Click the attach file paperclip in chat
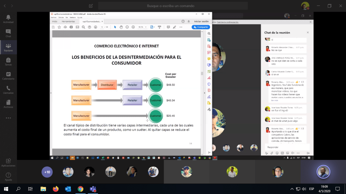The width and height of the screenshot is (346, 194). pos(272,153)
